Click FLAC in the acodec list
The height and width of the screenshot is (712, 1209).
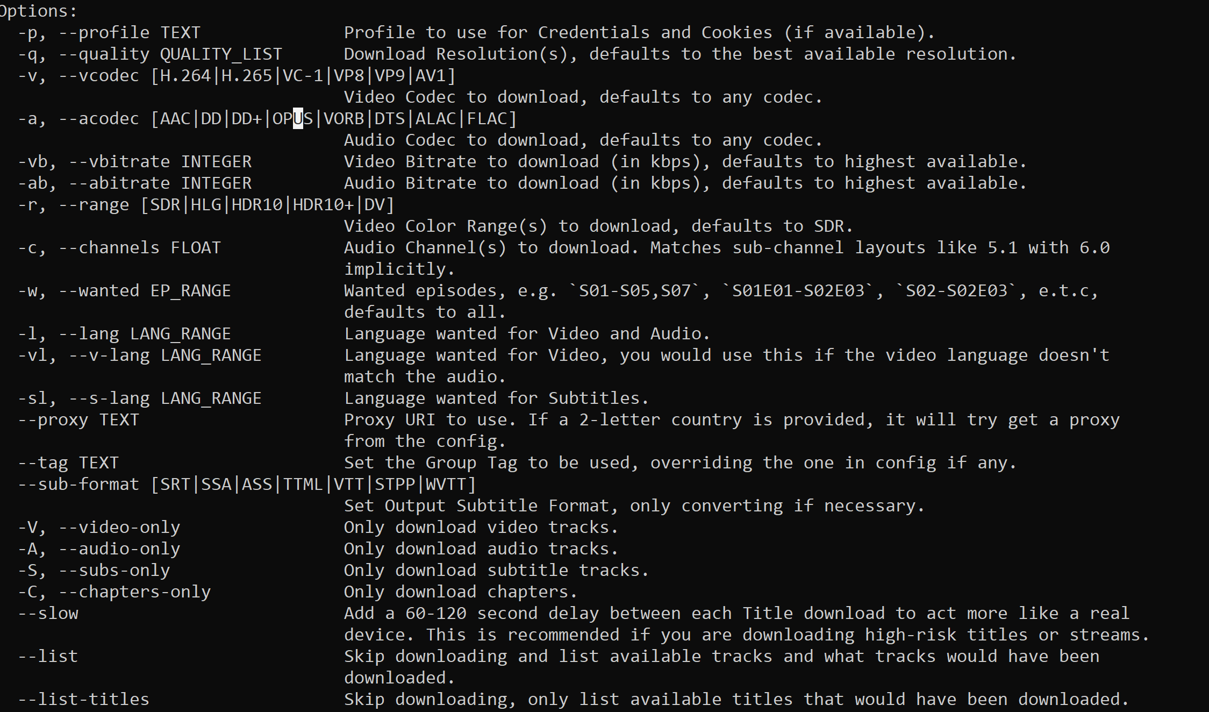[x=487, y=118]
